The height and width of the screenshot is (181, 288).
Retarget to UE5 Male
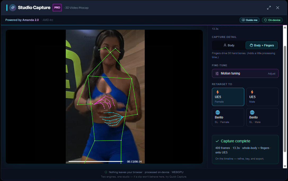pyautogui.click(x=263, y=97)
